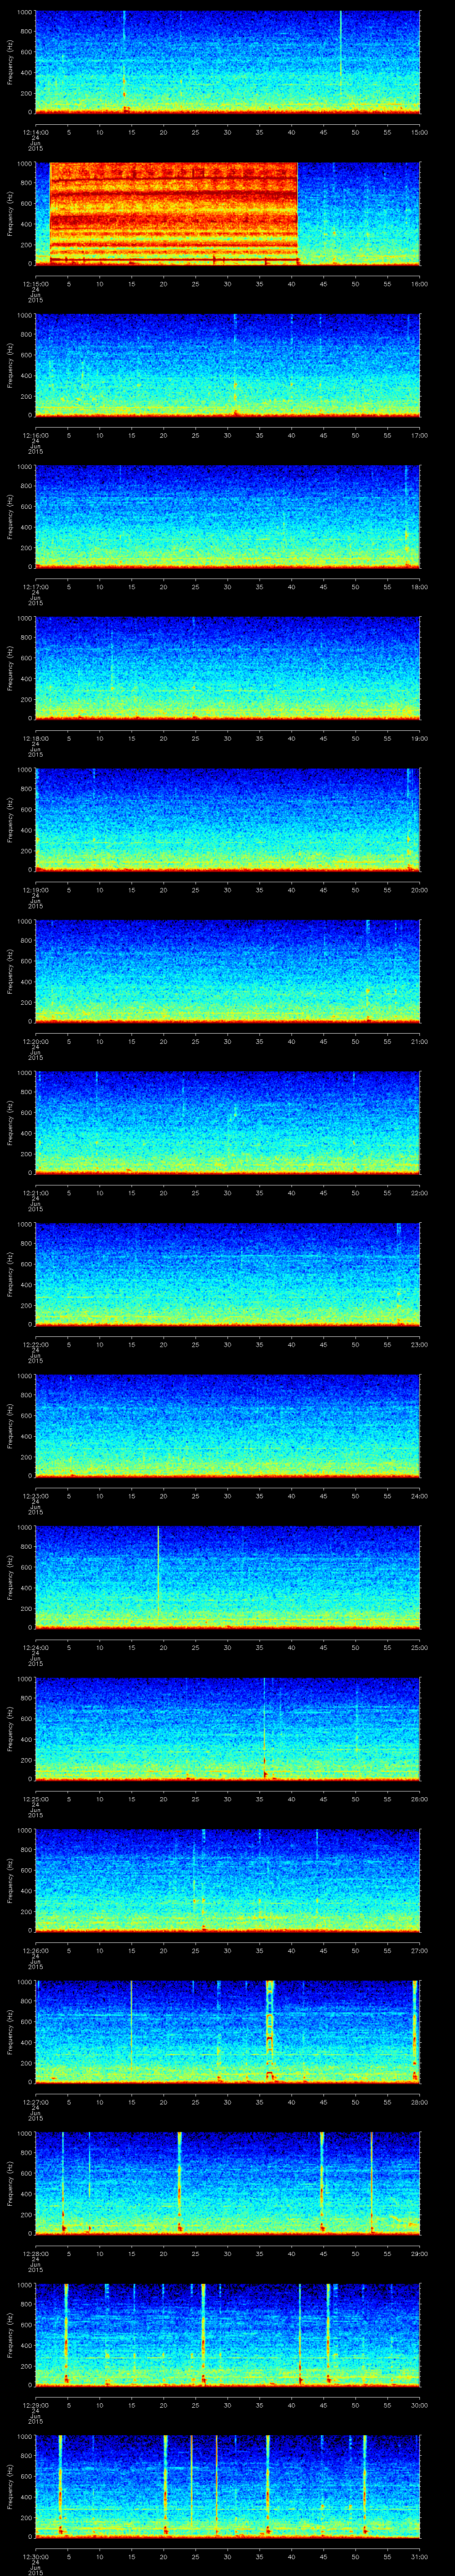This screenshot has width=455, height=2576.
Task: Click the 12:22:00 start time label
Action: pyautogui.click(x=35, y=1345)
